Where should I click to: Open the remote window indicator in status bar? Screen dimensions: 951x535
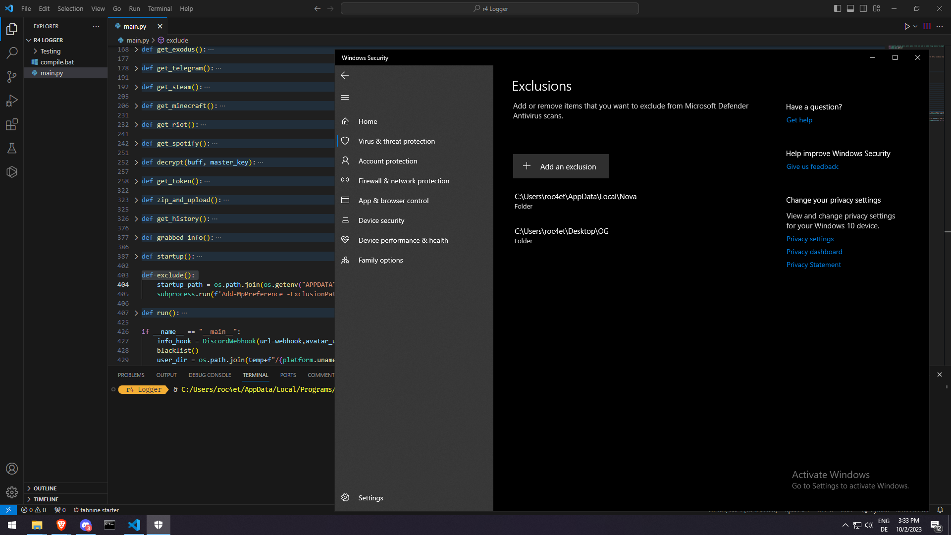click(8, 510)
